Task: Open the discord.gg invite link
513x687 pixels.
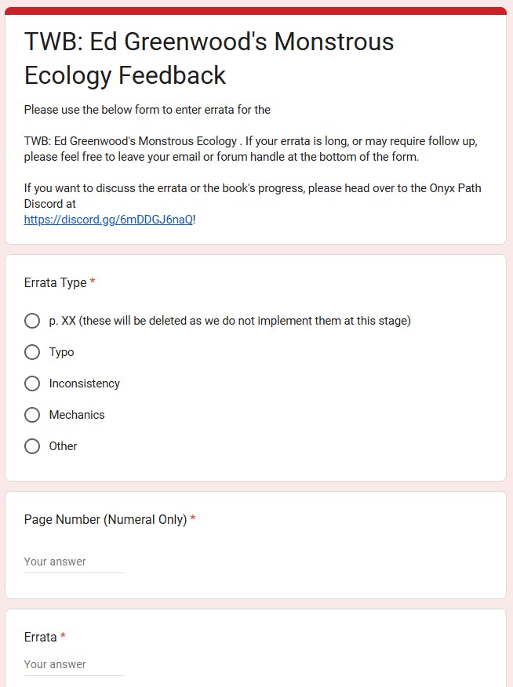Action: (108, 220)
